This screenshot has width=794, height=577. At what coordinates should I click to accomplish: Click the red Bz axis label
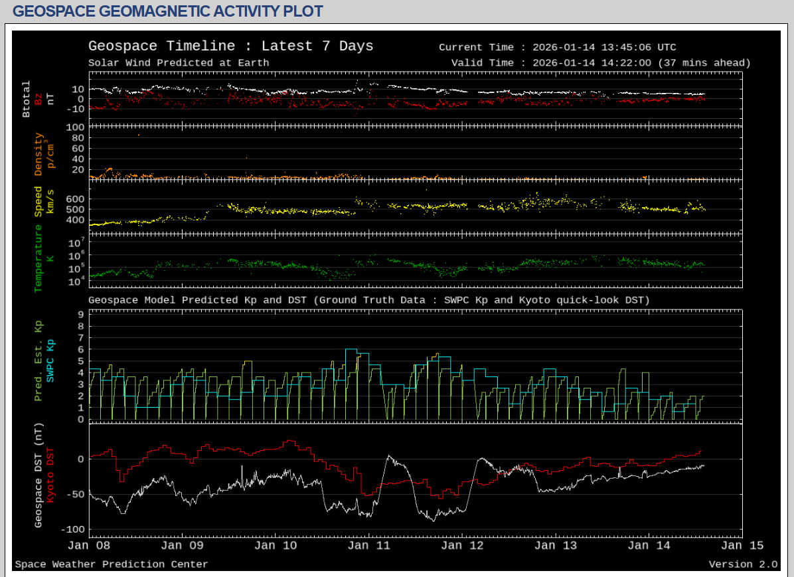coord(39,99)
